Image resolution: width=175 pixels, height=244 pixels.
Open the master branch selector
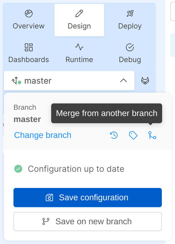(x=69, y=80)
